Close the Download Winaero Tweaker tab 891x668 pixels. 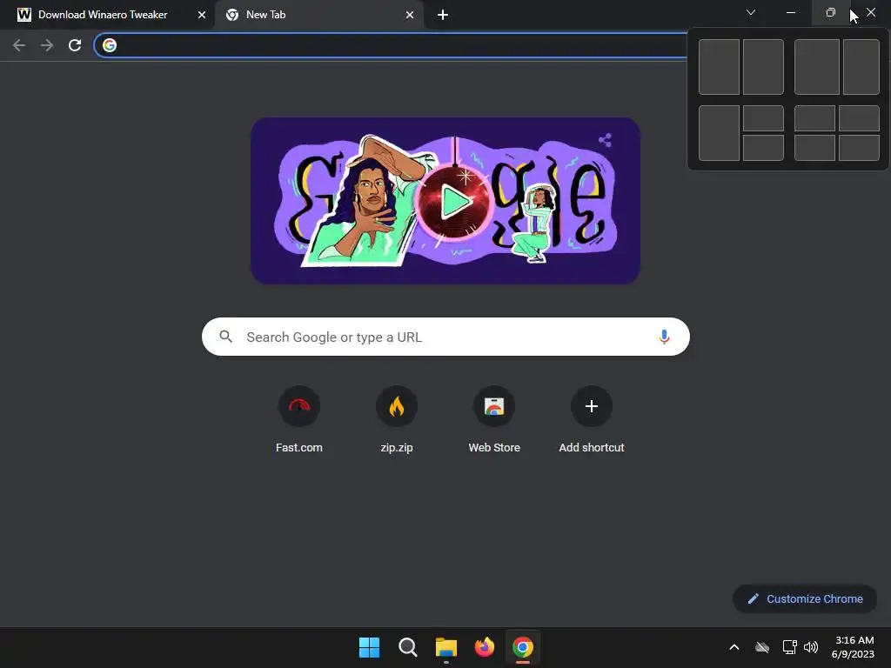tap(202, 15)
